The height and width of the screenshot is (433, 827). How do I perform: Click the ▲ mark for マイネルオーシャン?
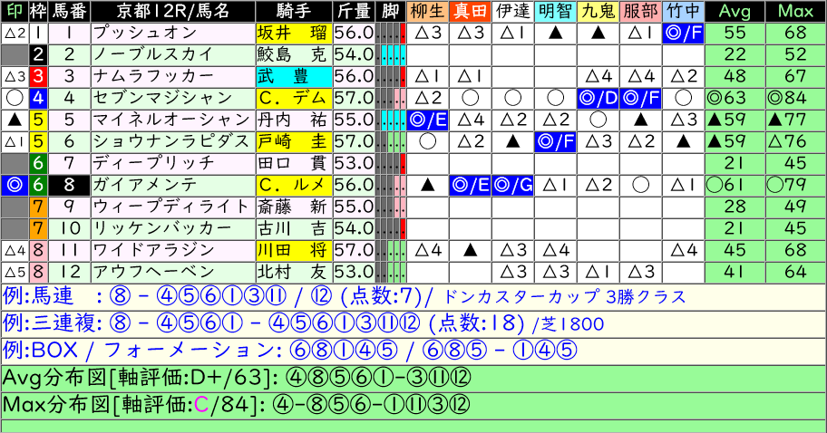(x=15, y=120)
